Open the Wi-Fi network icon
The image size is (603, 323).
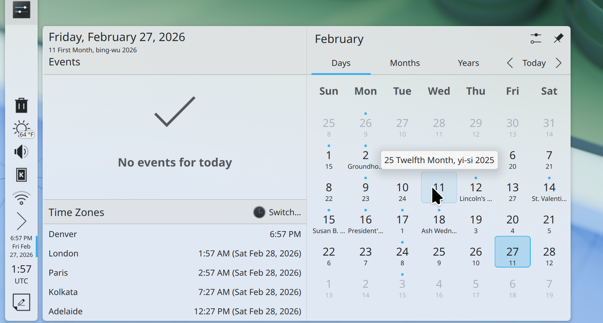[x=21, y=198]
